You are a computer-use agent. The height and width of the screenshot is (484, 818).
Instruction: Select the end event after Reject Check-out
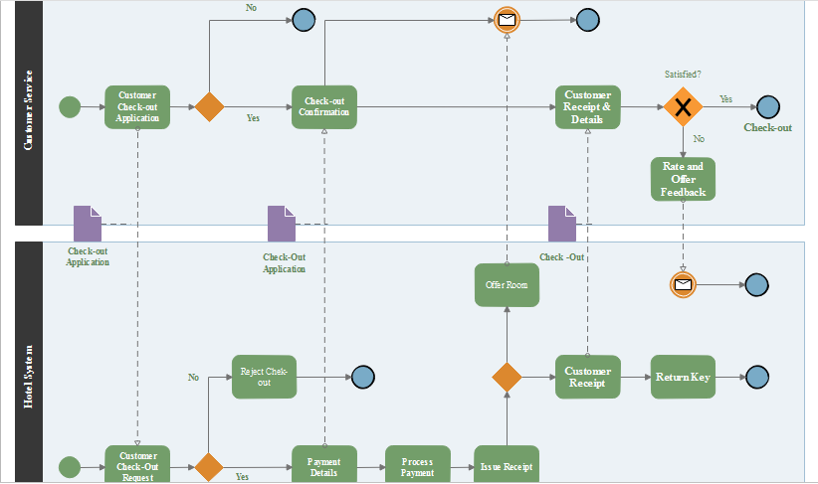[x=362, y=377]
